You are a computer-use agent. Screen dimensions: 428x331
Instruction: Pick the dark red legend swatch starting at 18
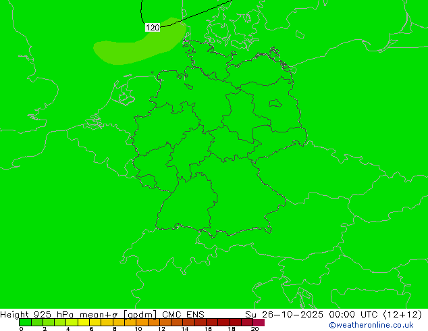click(x=236, y=322)
